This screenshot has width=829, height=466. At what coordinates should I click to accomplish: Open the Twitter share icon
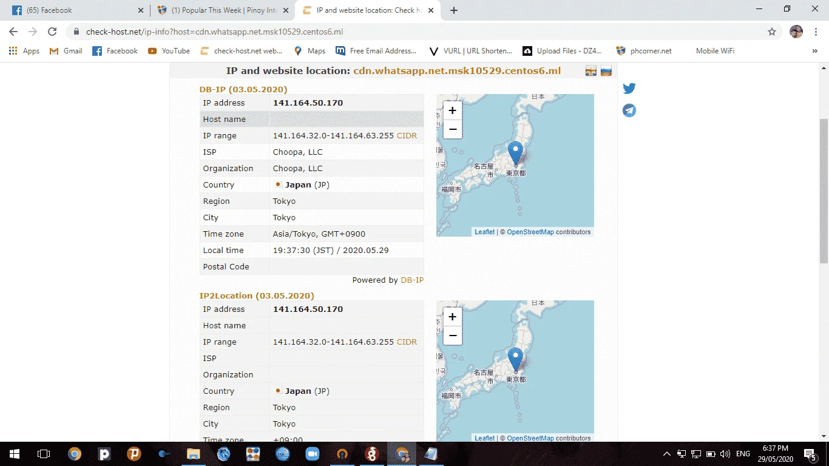[629, 89]
